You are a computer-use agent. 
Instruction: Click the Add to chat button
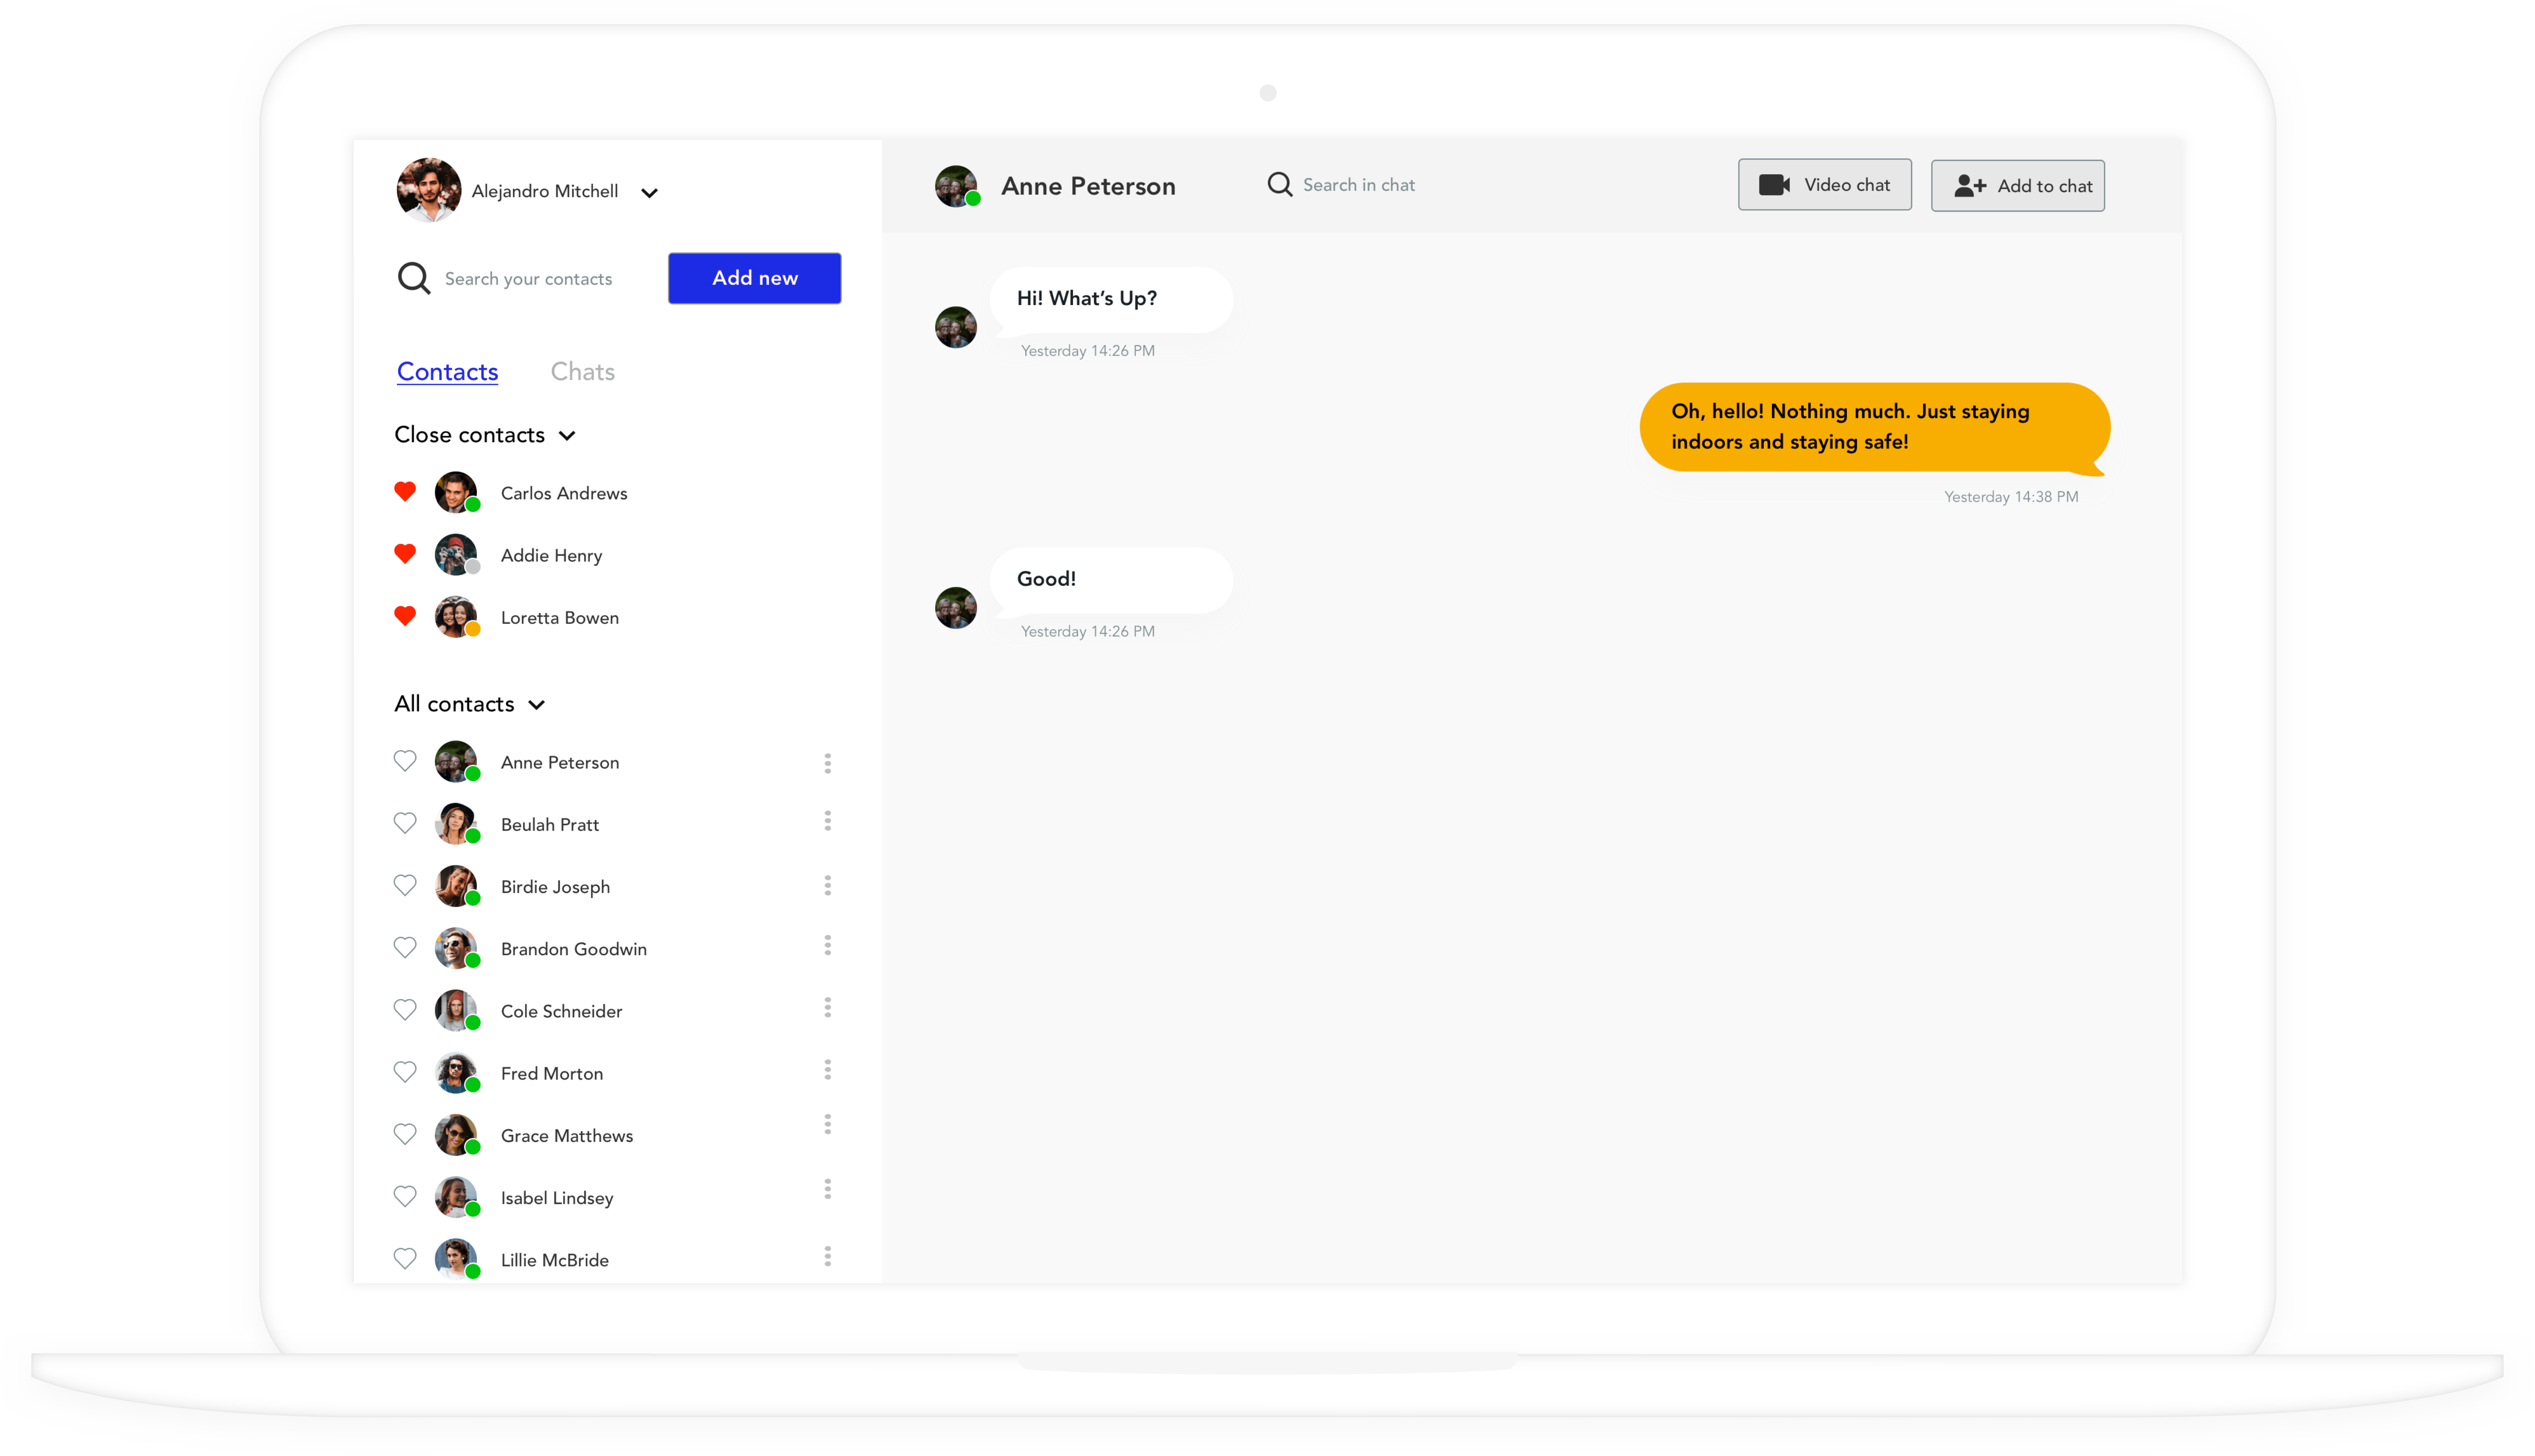coord(2018,186)
